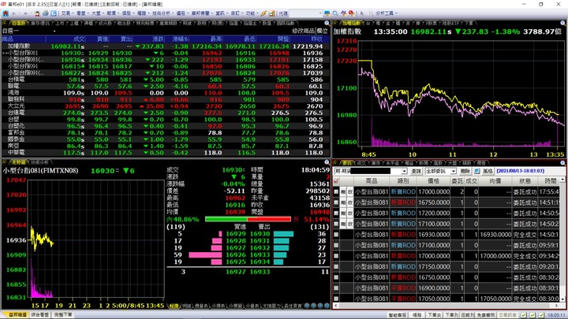
Task: Click the magnifier icon of the watchlist panel
Action: [x=327, y=23]
